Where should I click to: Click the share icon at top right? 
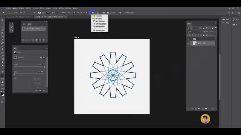239,13
